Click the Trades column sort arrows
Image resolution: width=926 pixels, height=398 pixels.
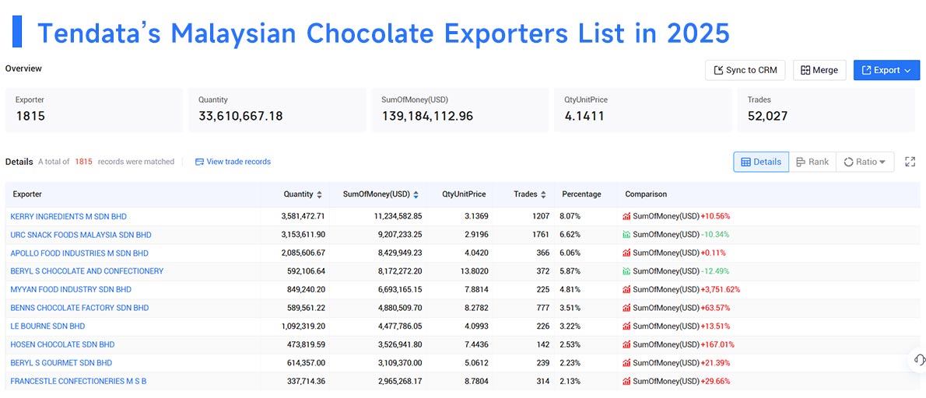pos(543,194)
